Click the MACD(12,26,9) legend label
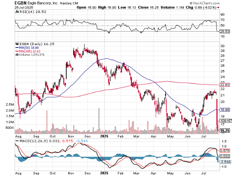 tap(34, 141)
